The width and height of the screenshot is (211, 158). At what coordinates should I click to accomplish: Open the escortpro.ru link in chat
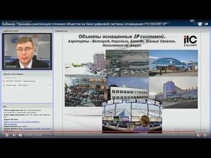pyautogui.click(x=35, y=129)
